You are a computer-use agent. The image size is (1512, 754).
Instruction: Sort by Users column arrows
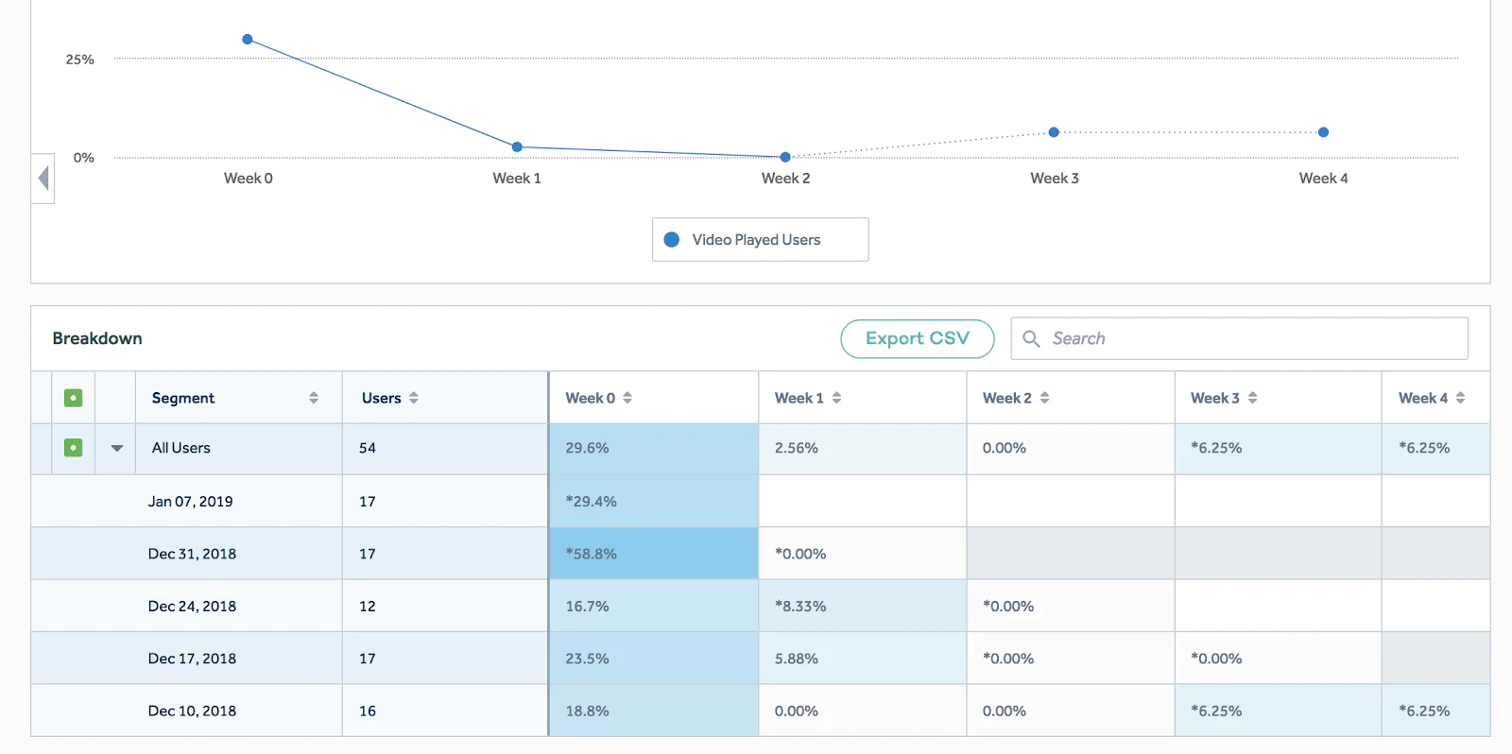[x=414, y=398]
